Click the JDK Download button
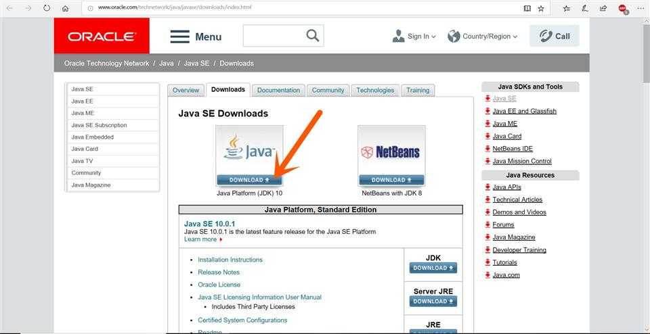This screenshot has width=650, height=334. tap(433, 268)
